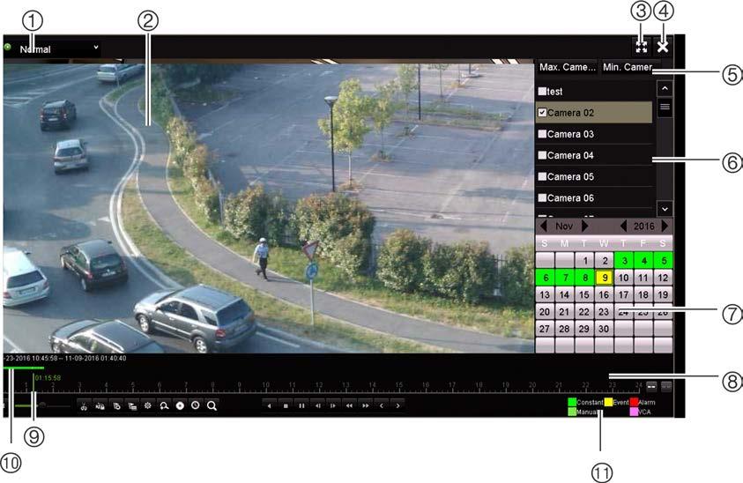Click the search magnifying glass icon
Viewport: 743px width, 483px height.
(x=212, y=406)
